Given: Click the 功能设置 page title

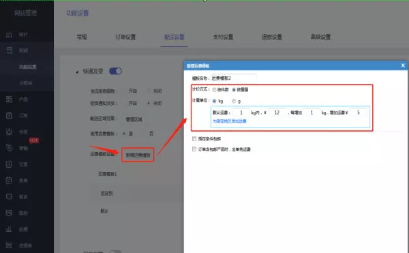Looking at the screenshot, I should pos(78,13).
